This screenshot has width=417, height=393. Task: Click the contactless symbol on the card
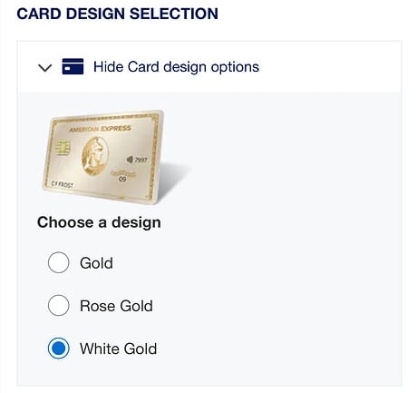coord(130,159)
